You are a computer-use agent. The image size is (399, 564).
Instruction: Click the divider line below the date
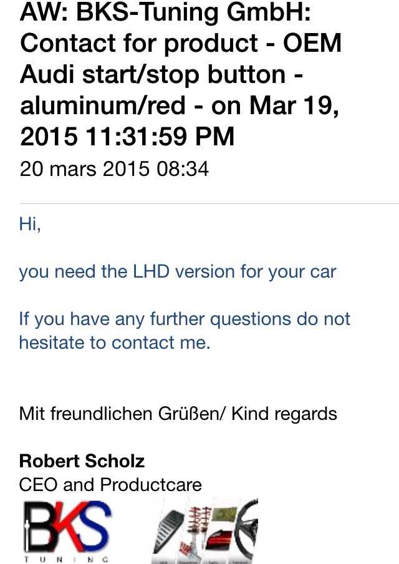click(209, 204)
